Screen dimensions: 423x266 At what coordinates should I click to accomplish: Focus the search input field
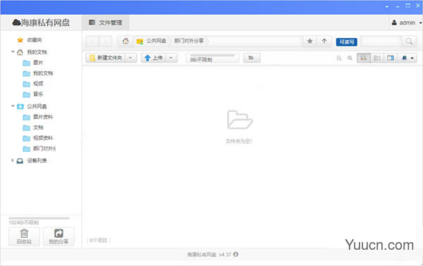[381, 42]
